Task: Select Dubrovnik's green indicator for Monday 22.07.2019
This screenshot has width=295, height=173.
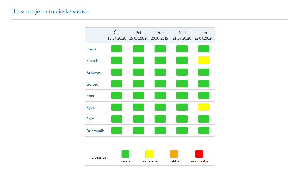Action: (203, 131)
